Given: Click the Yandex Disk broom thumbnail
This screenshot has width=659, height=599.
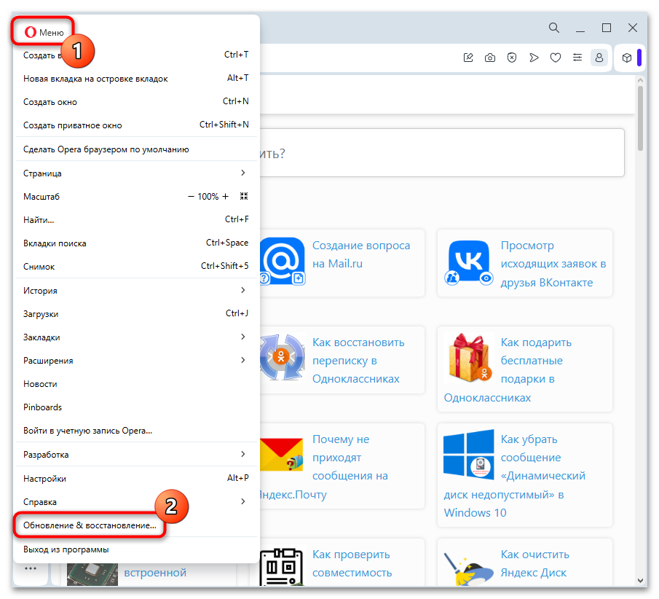Looking at the screenshot, I should pyautogui.click(x=468, y=568).
